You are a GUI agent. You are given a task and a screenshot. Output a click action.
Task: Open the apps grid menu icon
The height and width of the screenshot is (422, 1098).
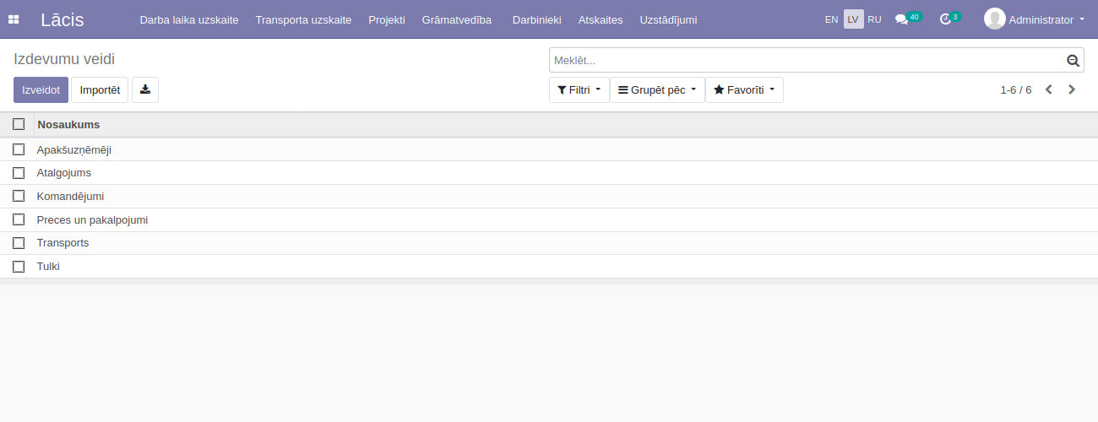pyautogui.click(x=14, y=19)
